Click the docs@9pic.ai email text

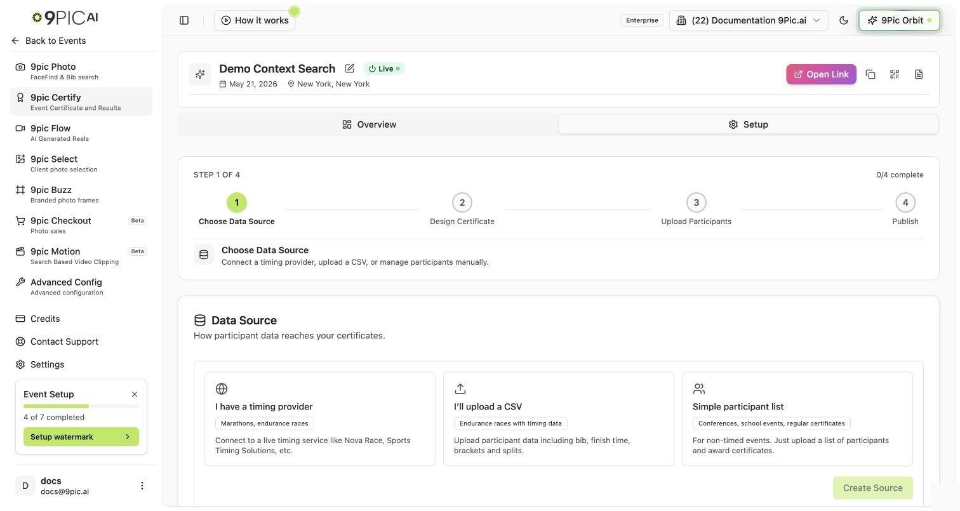point(65,491)
